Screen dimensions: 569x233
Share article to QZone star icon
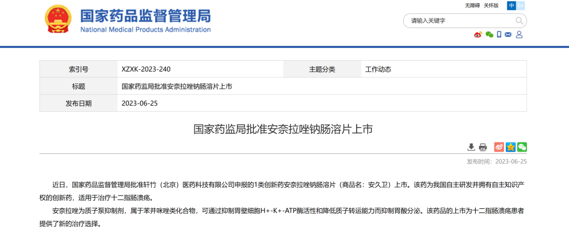pyautogui.click(x=511, y=147)
